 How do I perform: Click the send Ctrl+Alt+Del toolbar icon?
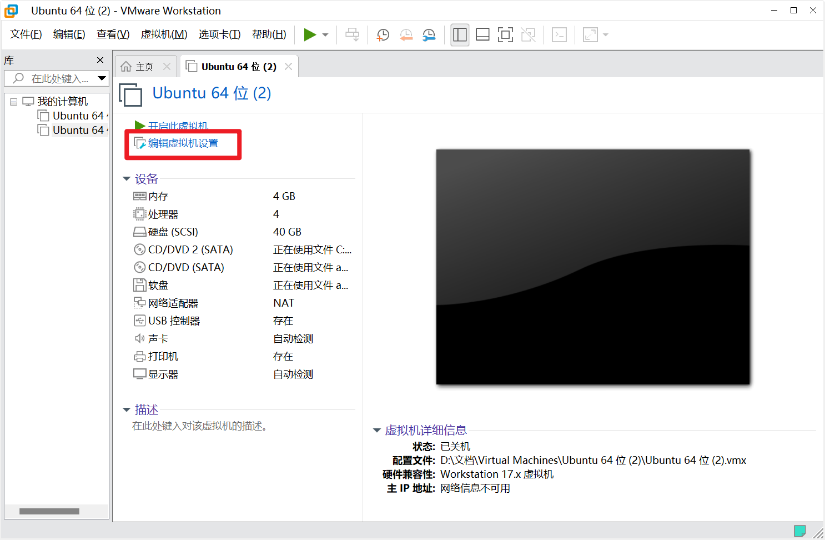(352, 35)
